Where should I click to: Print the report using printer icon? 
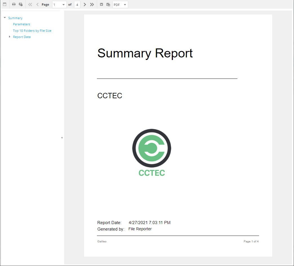(x=14, y=5)
